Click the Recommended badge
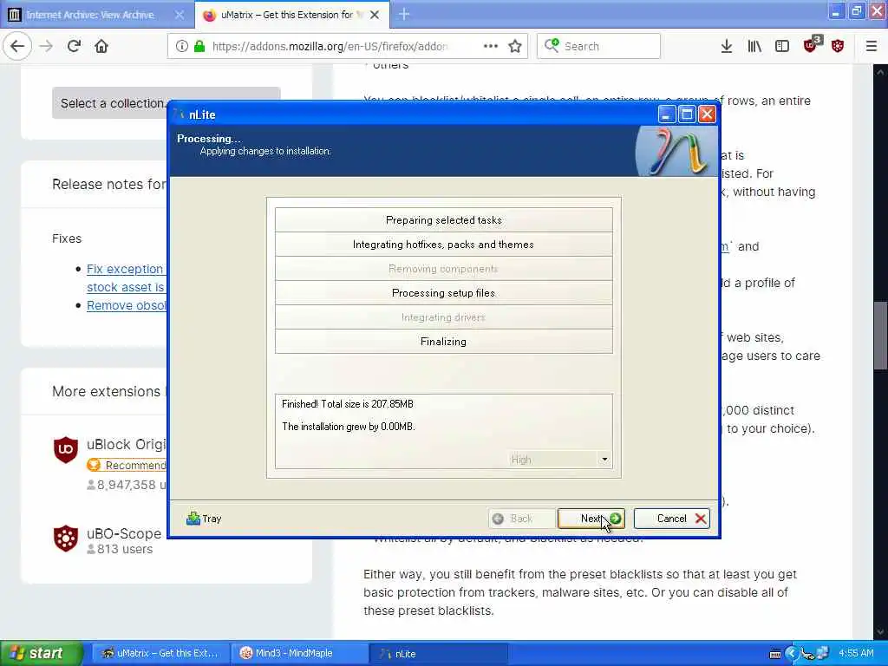The image size is (888, 666). [x=127, y=465]
